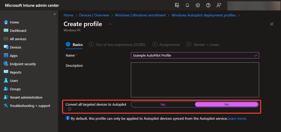This screenshot has height=132, width=281.
Task: Open the Cloud Shell/Copilot icon in header
Action: point(177,5)
